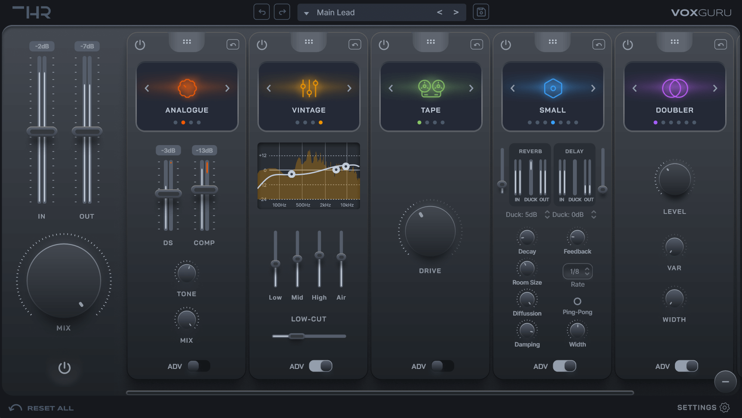Click the redo arrow in top toolbar

pyautogui.click(x=282, y=12)
